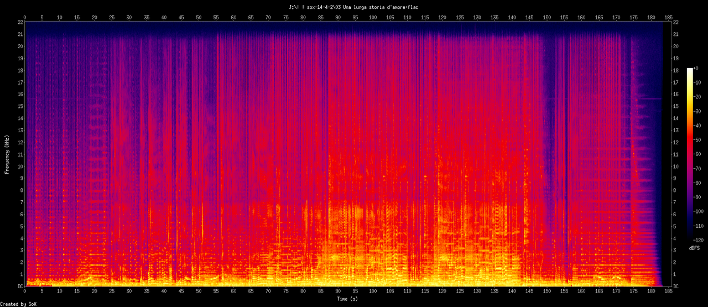708x307 pixels.
Task: Click the "120" tick on the top time axis
Action: tap(442, 18)
